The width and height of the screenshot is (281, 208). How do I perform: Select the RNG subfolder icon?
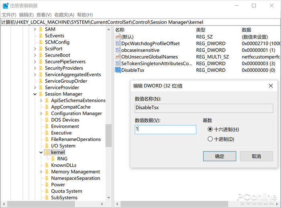click(x=53, y=159)
